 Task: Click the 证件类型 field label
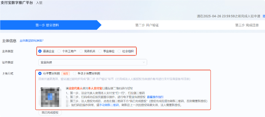point(7,62)
